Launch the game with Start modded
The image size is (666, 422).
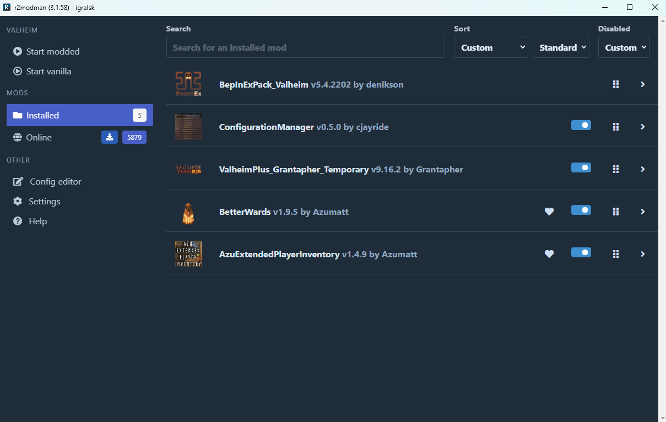pos(80,51)
